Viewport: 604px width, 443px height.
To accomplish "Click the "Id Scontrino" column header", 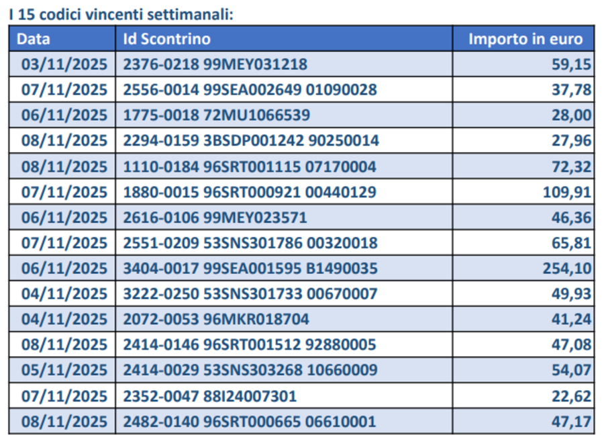I will point(166,39).
